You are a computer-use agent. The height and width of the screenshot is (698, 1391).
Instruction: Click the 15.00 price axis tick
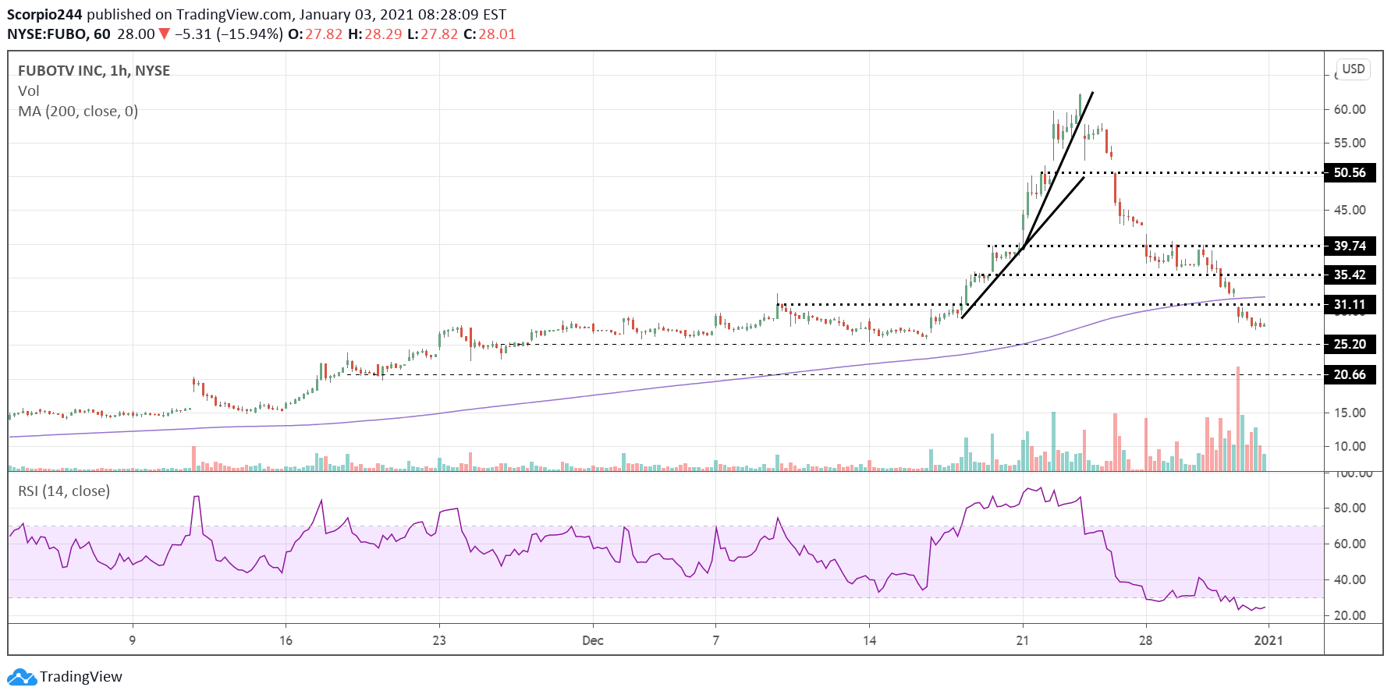[1350, 413]
